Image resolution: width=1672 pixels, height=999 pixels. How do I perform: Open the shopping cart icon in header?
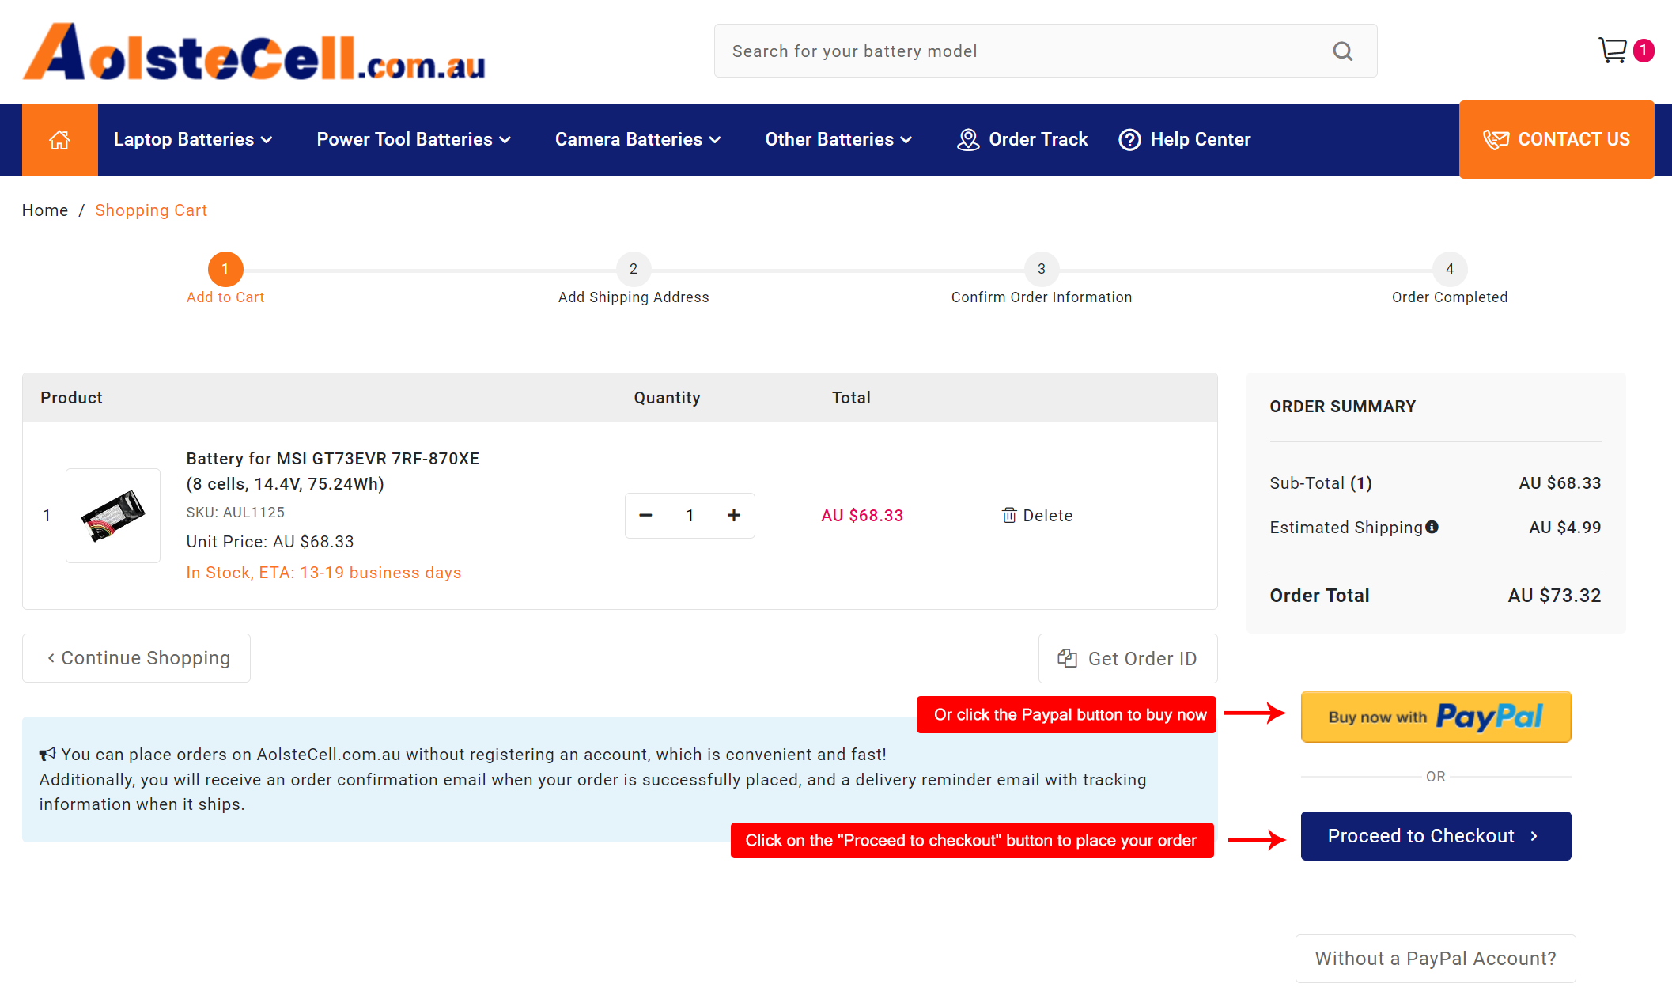click(x=1612, y=51)
